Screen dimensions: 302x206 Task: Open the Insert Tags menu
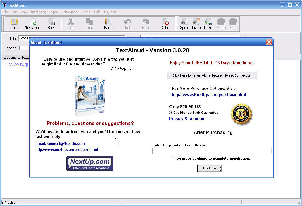click(x=39, y=12)
